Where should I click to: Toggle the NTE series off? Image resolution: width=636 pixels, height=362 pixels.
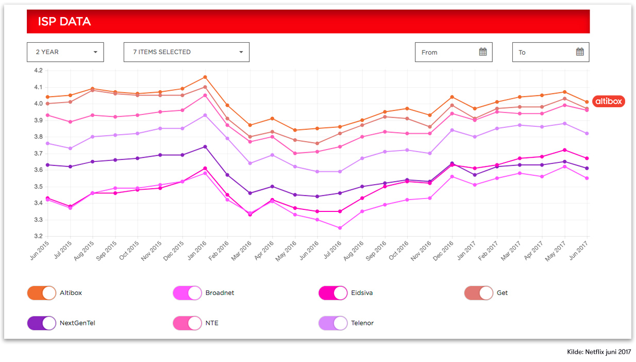[x=188, y=323]
